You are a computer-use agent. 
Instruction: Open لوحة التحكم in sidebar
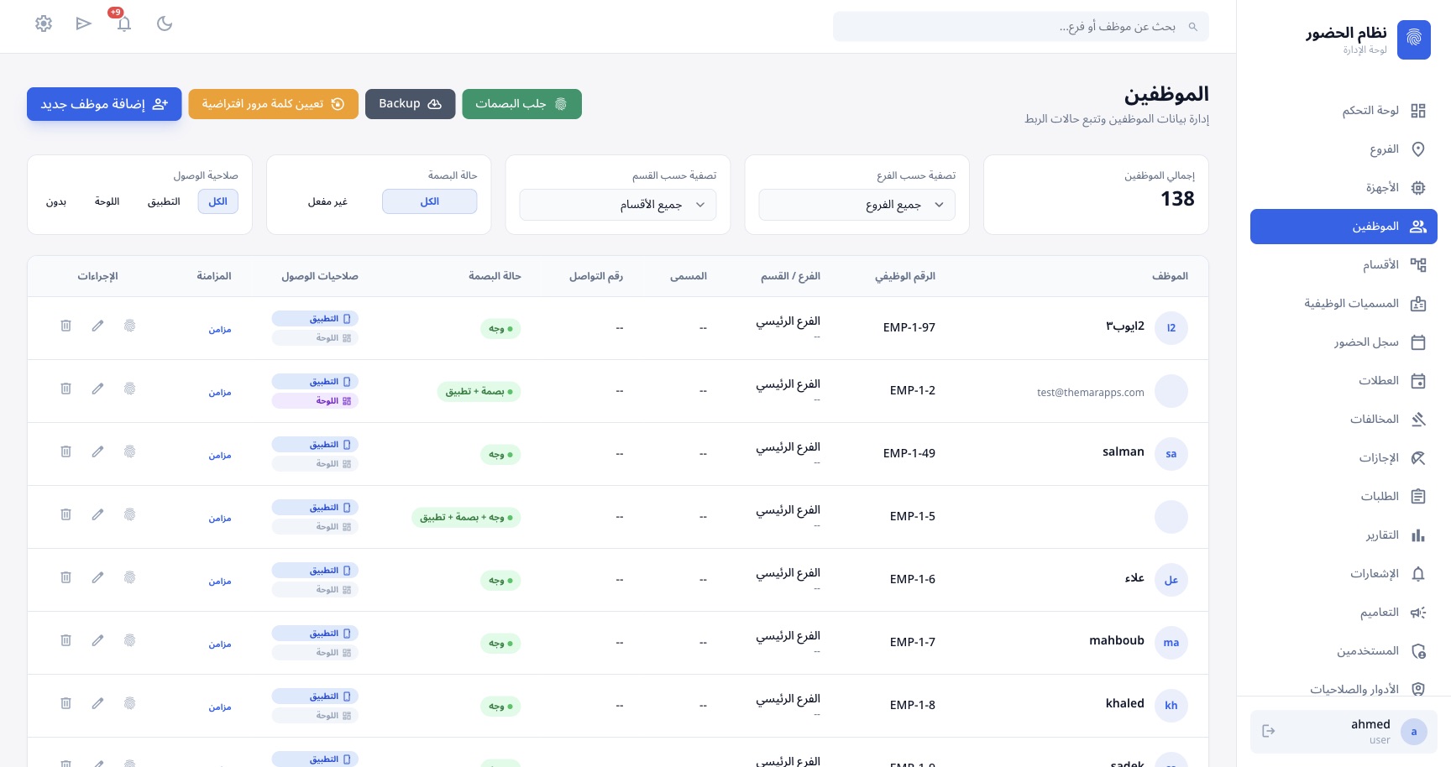(x=1344, y=111)
